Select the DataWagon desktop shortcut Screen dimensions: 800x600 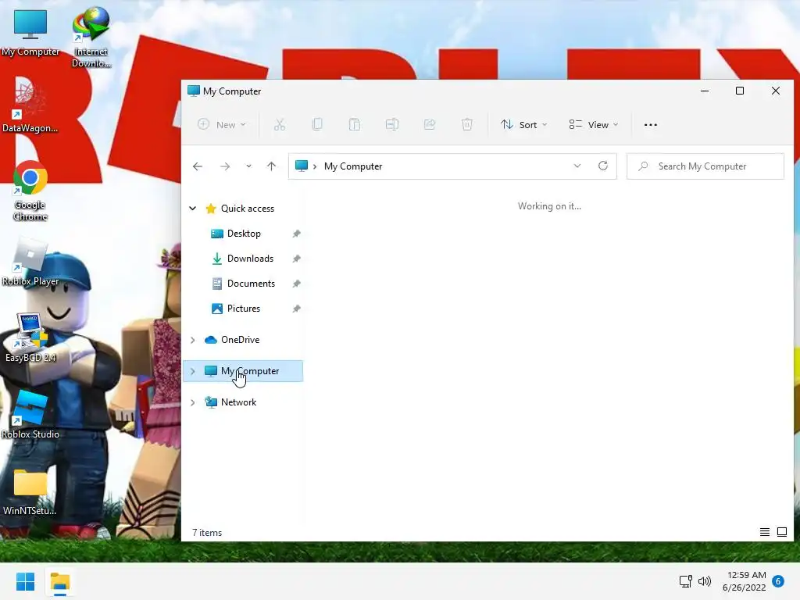click(x=30, y=105)
